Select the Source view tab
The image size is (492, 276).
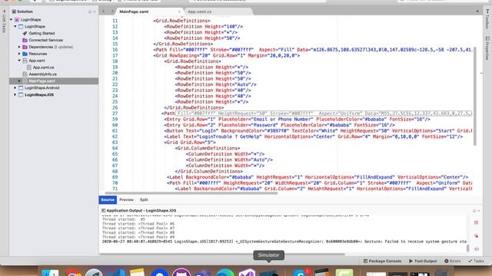pyautogui.click(x=108, y=199)
